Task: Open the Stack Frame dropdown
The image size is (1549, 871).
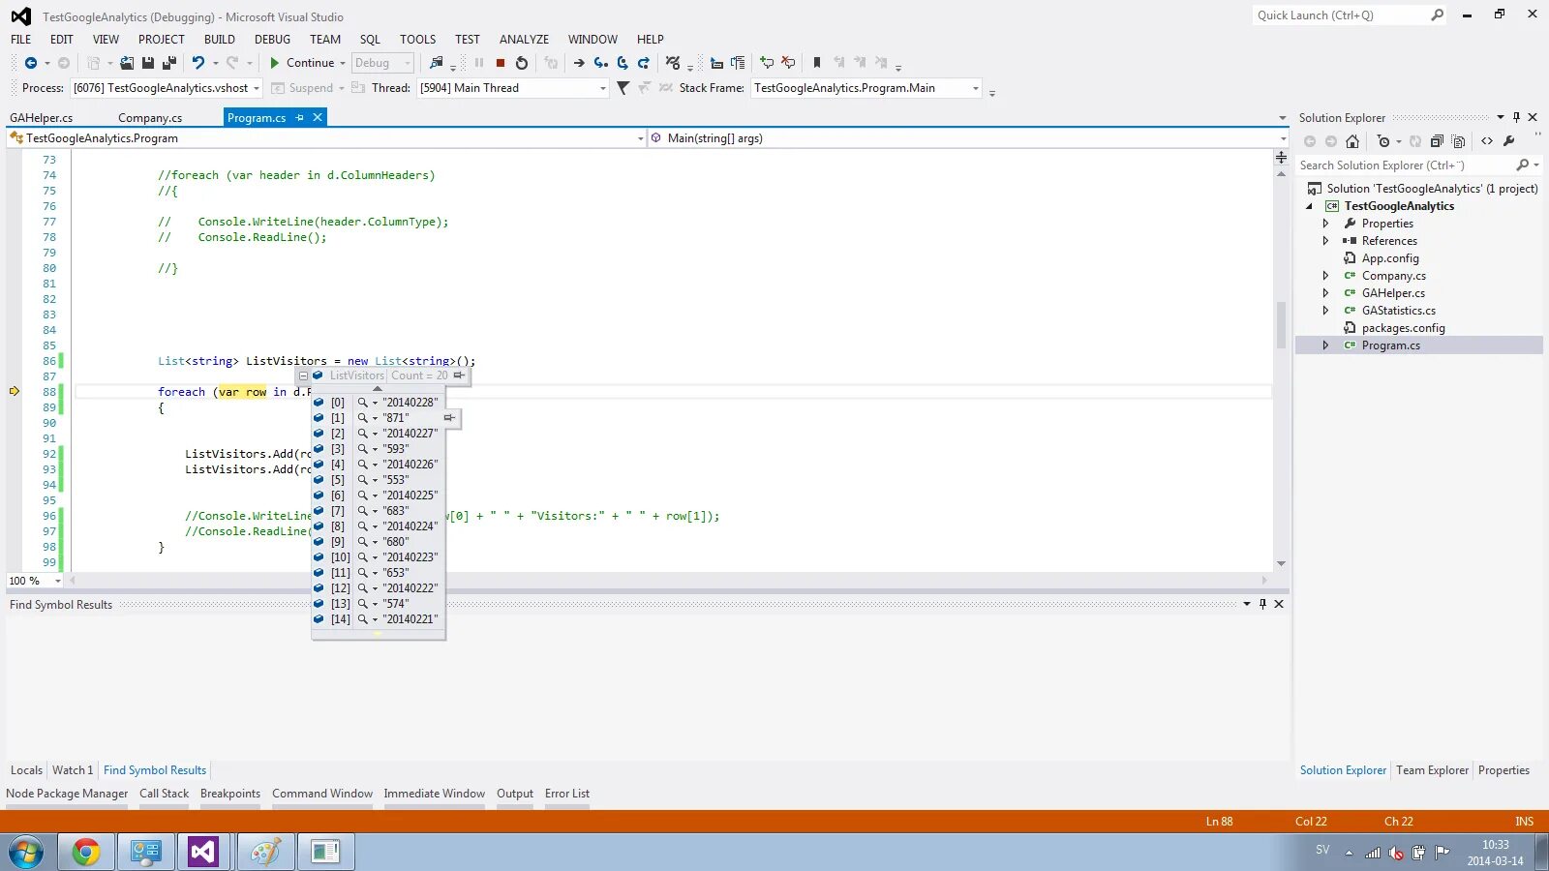Action: pyautogui.click(x=975, y=88)
